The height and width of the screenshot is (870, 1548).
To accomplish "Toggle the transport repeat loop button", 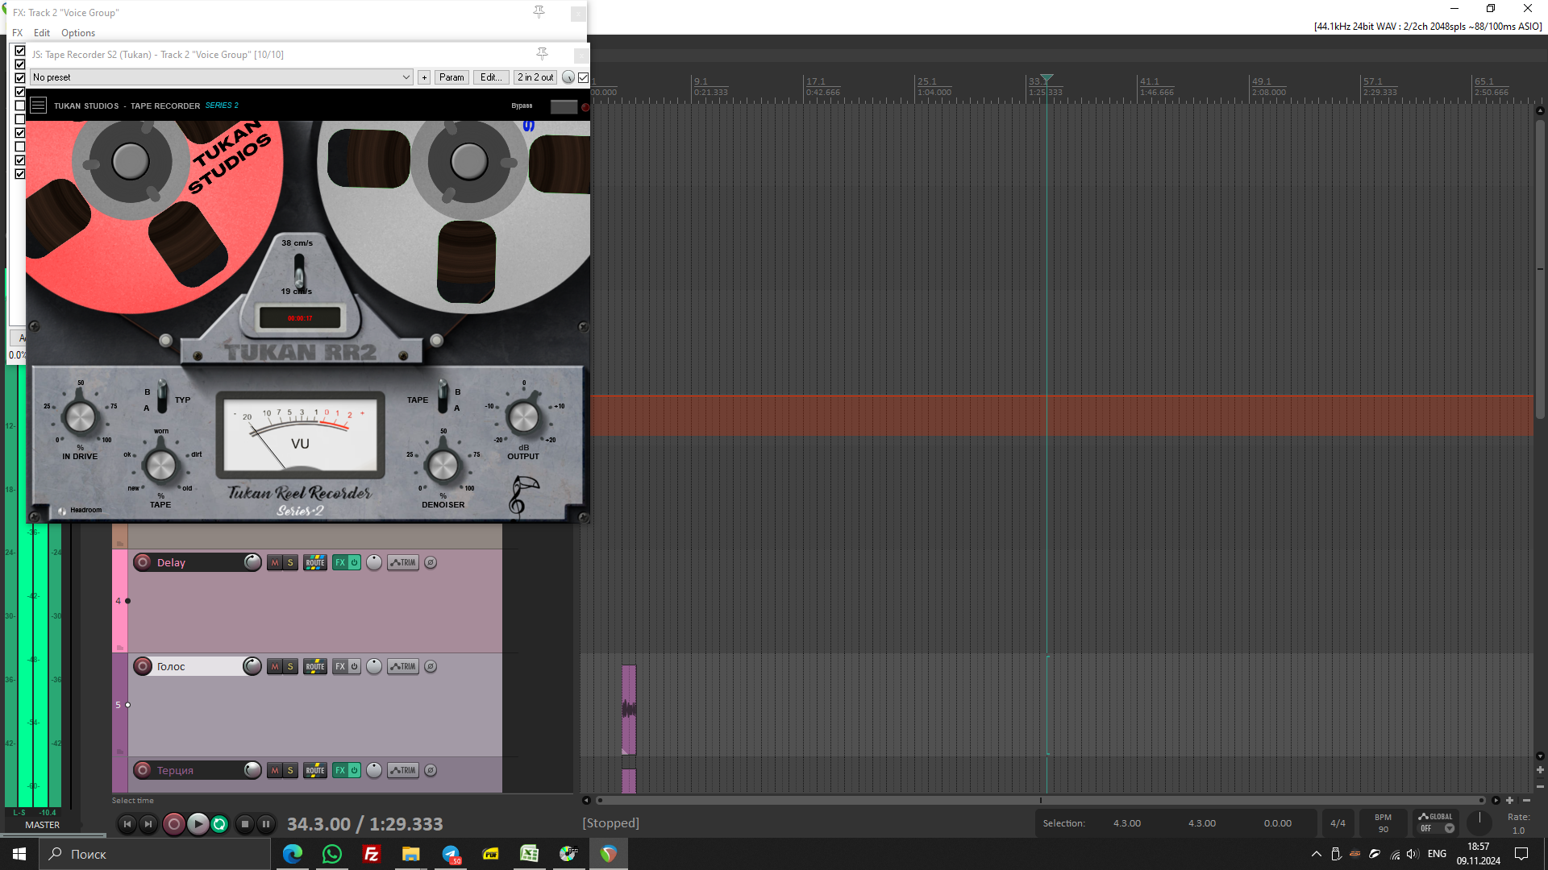I will coord(219,824).
